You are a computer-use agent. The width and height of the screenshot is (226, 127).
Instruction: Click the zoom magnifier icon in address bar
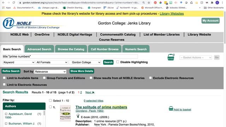click(144, 2)
